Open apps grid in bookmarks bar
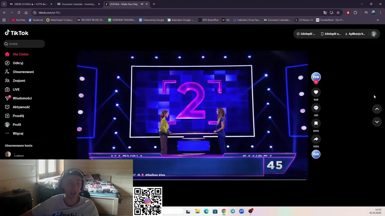The width and height of the screenshot is (385, 216). point(4,20)
